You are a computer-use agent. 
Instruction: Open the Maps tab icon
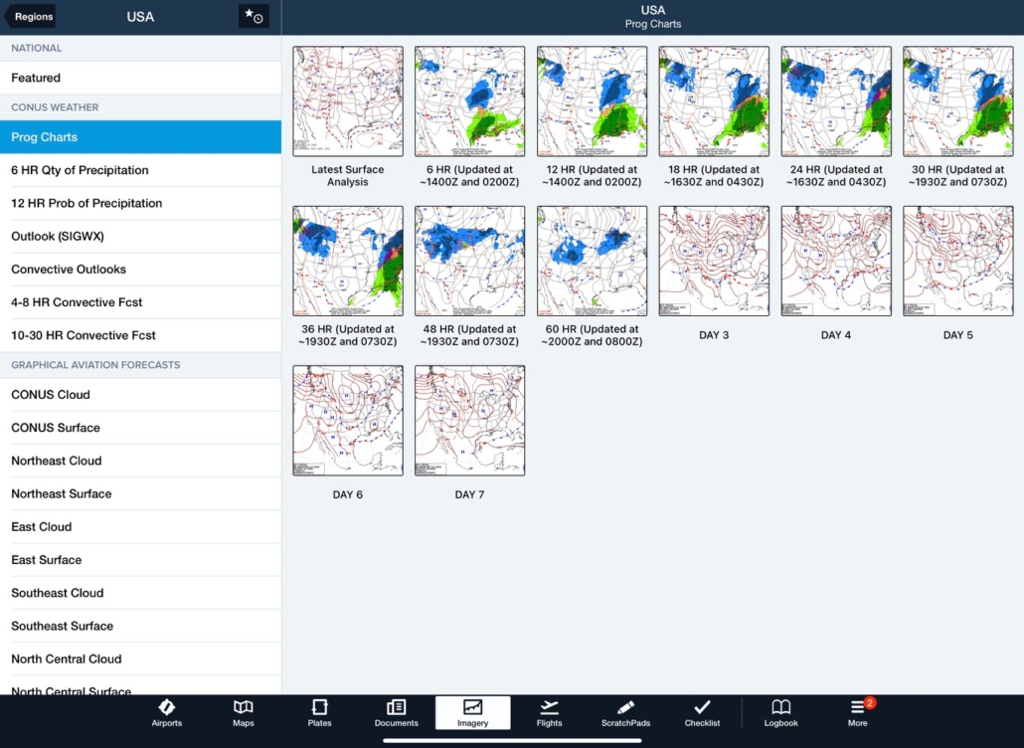coord(244,707)
